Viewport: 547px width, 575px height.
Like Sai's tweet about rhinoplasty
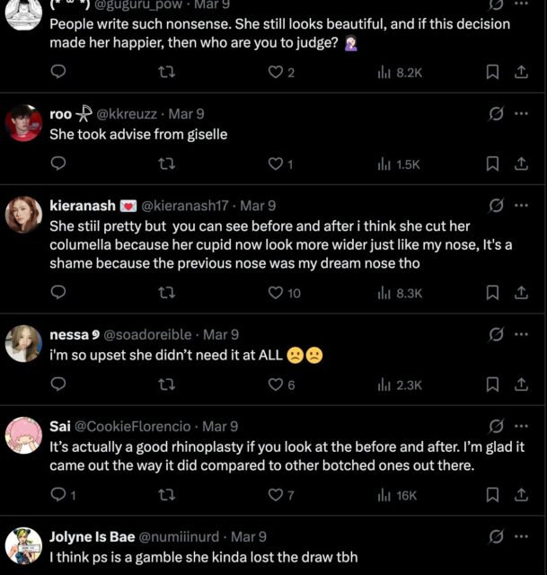pos(276,494)
